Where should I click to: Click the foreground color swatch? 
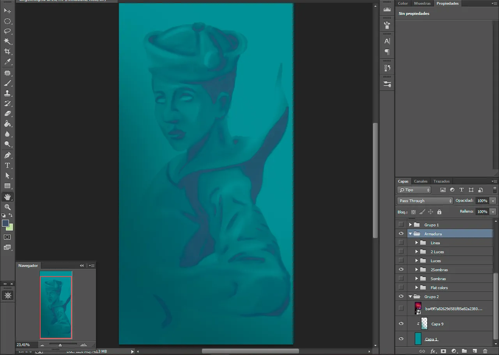[x=5, y=223]
